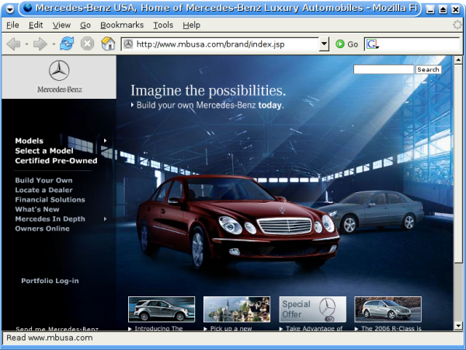
Task: Reload the page with the refresh icon
Action: 67,44
